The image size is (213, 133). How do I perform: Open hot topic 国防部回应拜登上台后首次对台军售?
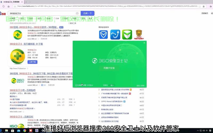[x=115, y=90]
